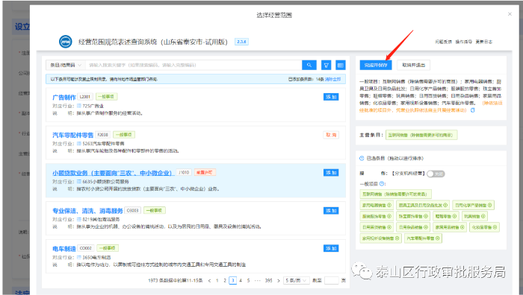Open the 5条/页 page size dropdown
The image size is (523, 295).
tap(296, 280)
